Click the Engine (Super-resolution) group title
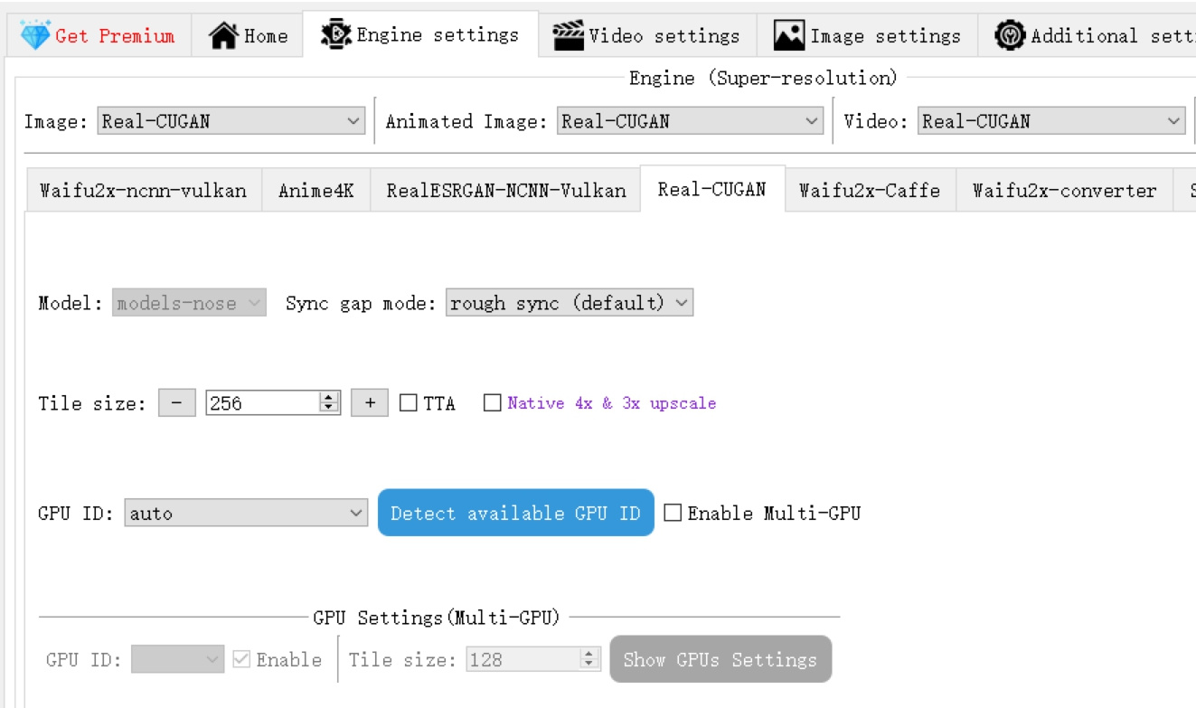The height and width of the screenshot is (708, 1196). click(763, 79)
